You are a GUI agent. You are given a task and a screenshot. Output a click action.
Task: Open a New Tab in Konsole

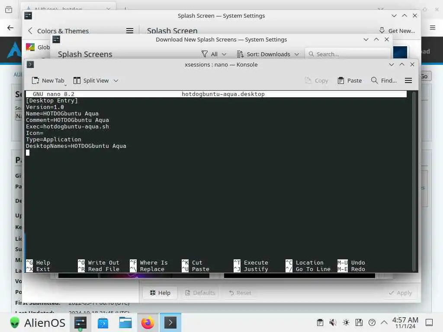48,81
